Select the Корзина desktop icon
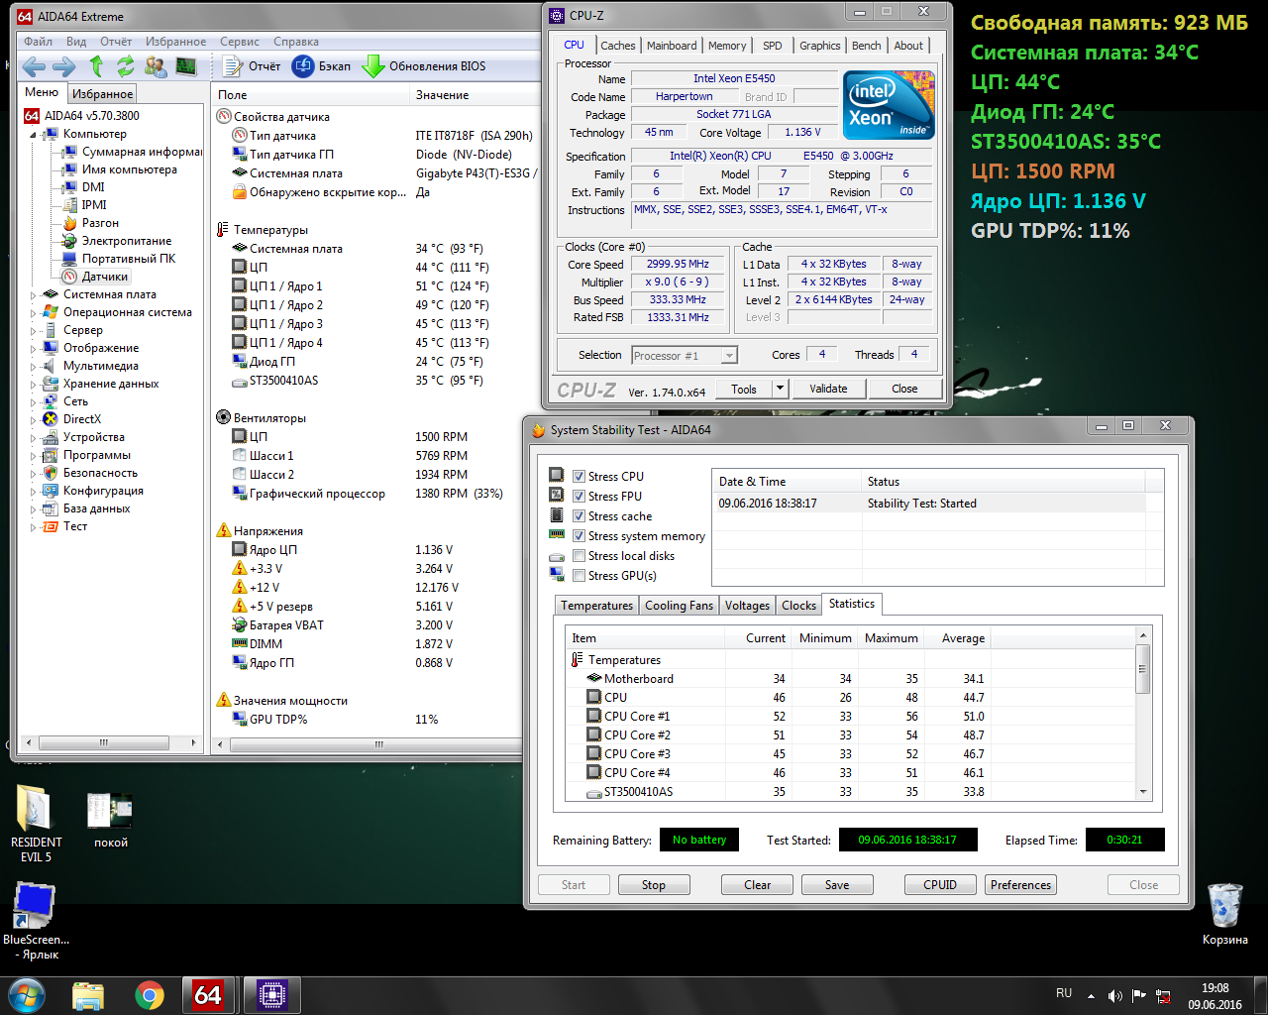 [1225, 914]
